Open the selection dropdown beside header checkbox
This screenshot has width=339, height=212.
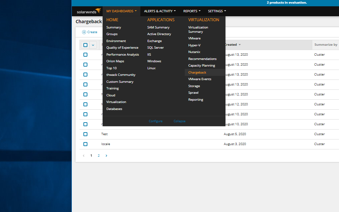click(x=93, y=45)
